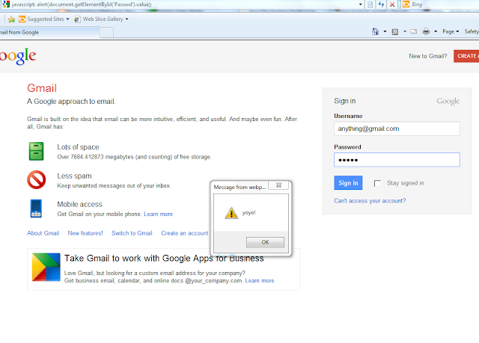Screen dimensions: 479x343
Task: Click the Bing search provider icon
Action: 406,4
